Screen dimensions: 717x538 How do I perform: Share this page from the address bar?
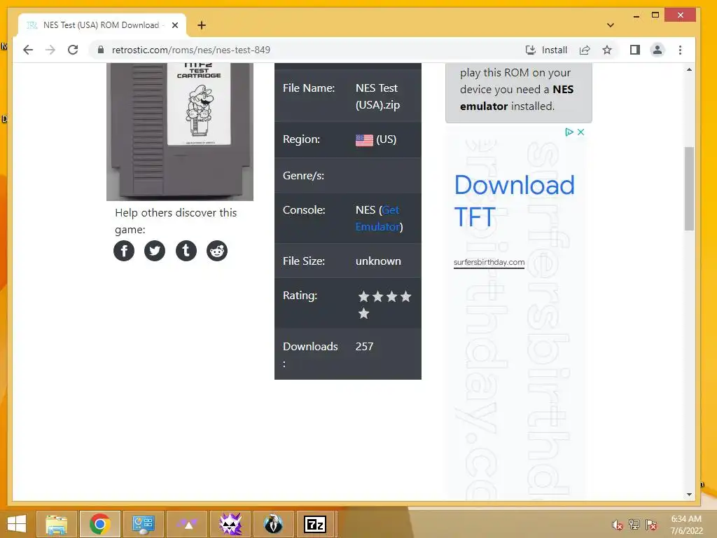point(585,50)
